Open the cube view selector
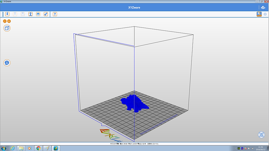 point(7,28)
